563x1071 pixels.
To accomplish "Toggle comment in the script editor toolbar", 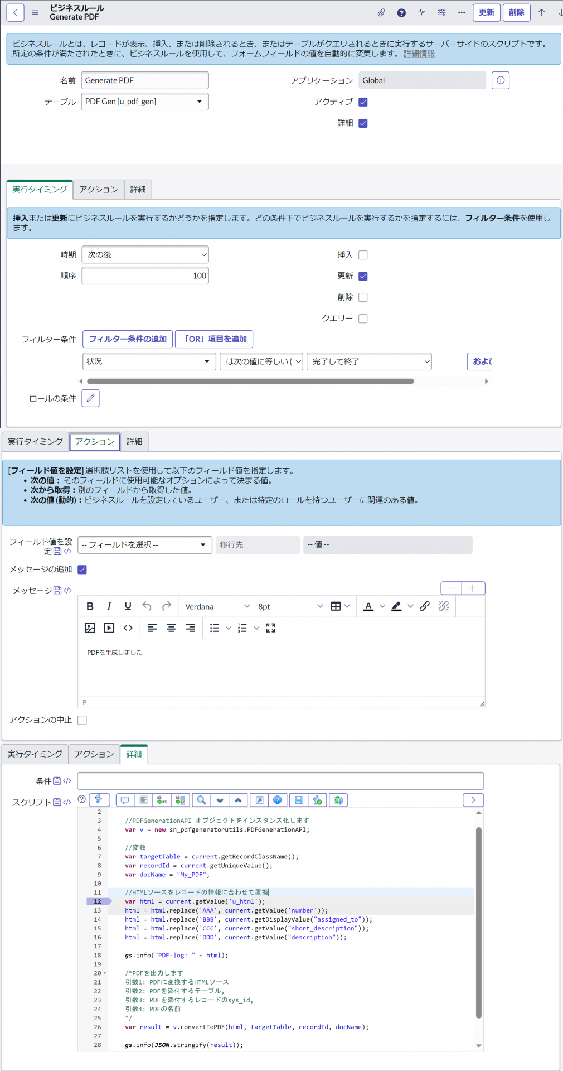I will point(125,800).
